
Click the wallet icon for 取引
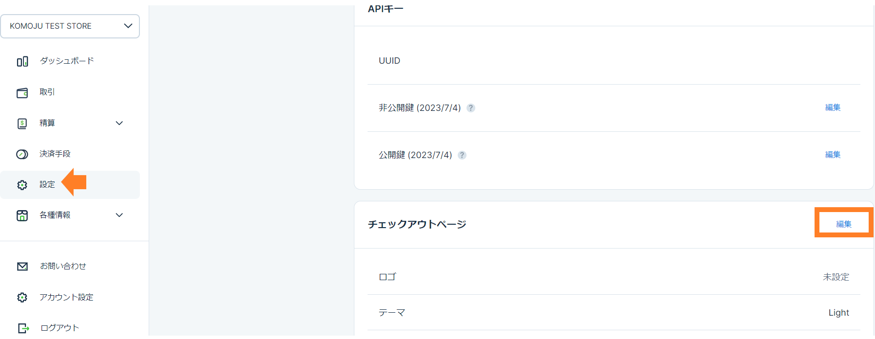pyautogui.click(x=22, y=93)
